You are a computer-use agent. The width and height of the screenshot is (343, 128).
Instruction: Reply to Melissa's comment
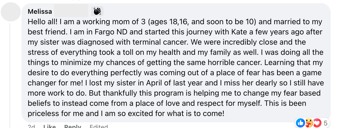pos(73,126)
